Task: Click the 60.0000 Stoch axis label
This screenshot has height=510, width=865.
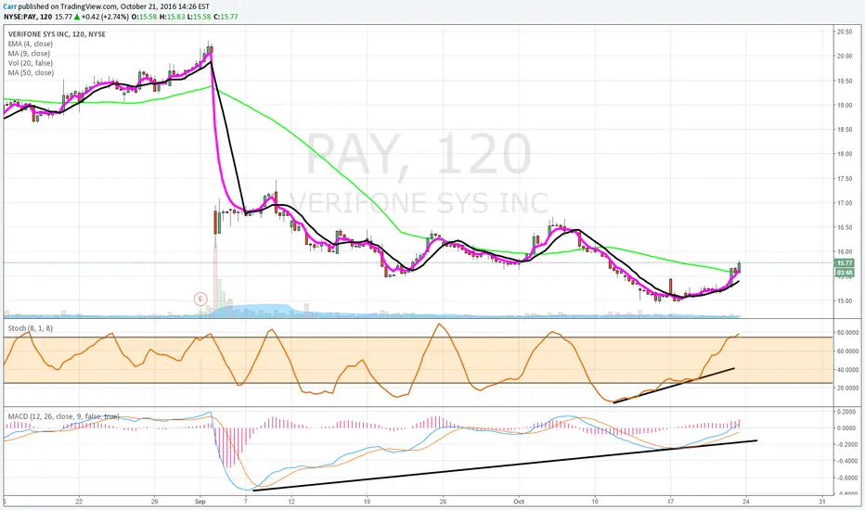Action: click(x=847, y=351)
